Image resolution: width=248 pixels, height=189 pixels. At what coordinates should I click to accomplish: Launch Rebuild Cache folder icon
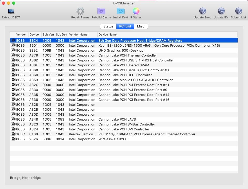tap(101, 11)
